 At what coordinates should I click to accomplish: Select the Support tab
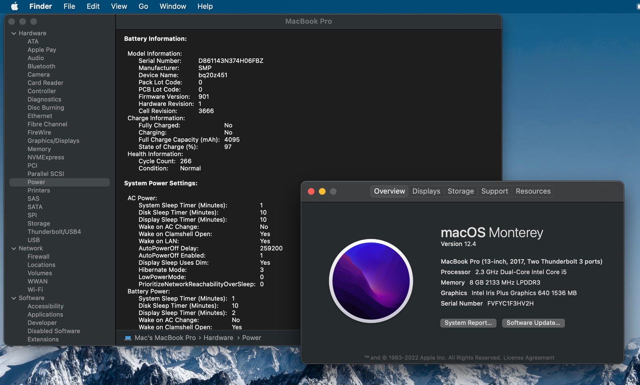[x=494, y=191]
